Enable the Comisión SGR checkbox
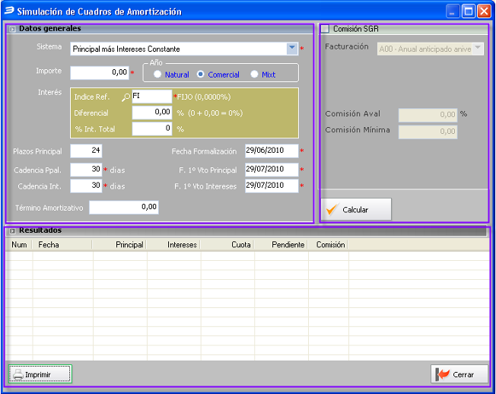The image size is (496, 394). click(x=326, y=30)
